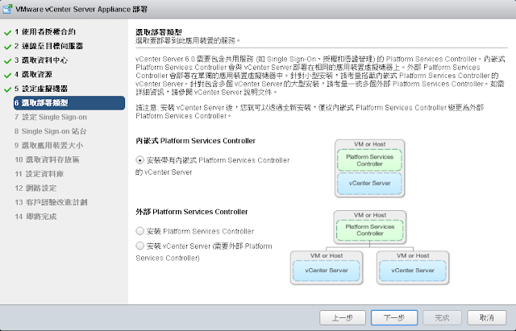Click step 8 Single Sign-on 站台
Screen dimensions: 516x331
pos(50,131)
